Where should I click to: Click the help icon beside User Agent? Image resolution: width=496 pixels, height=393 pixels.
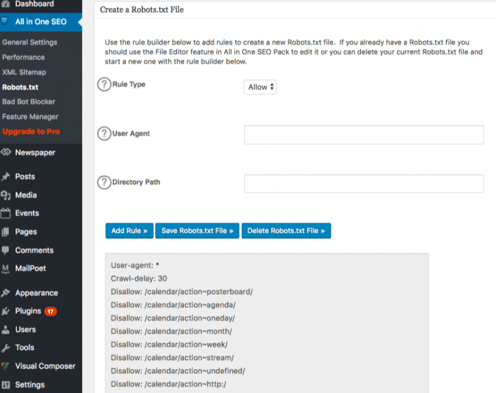[x=103, y=134]
